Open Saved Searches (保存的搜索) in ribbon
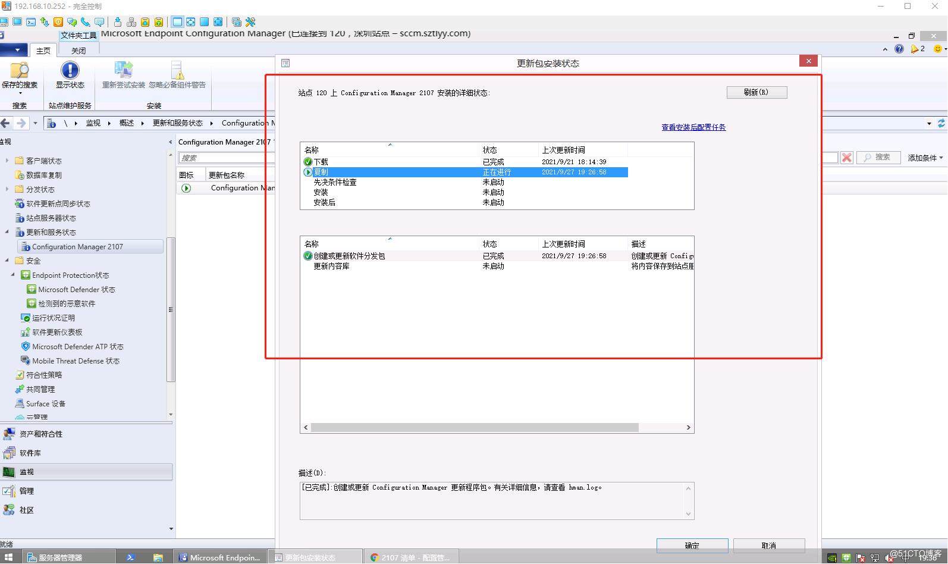The image size is (948, 564). [20, 79]
